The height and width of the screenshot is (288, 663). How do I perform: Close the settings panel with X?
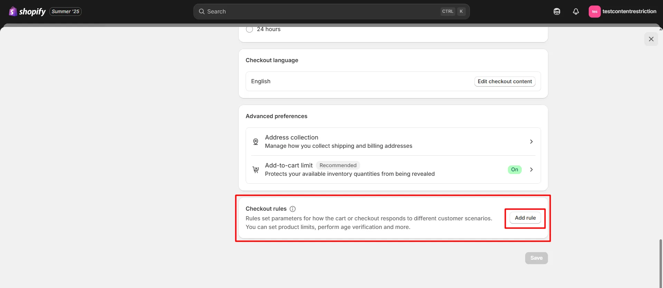651,39
